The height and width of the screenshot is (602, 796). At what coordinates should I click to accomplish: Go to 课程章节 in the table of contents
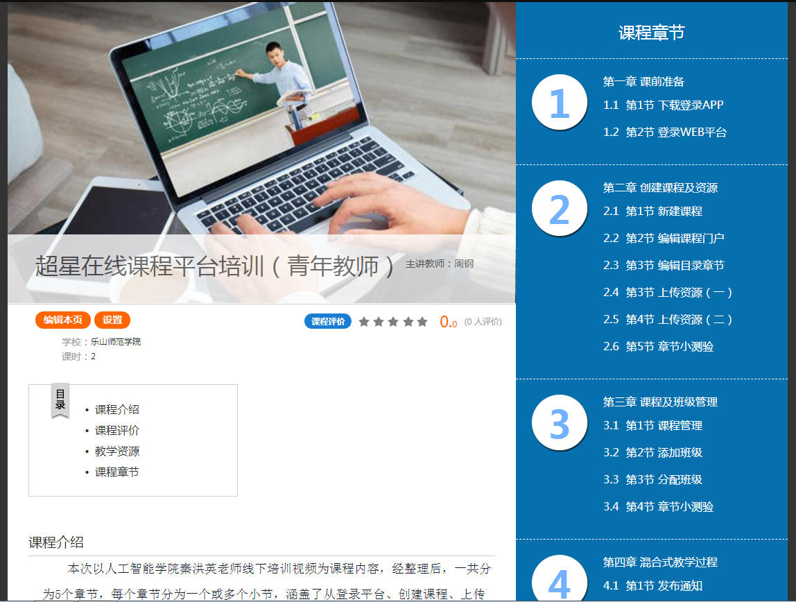pos(116,472)
